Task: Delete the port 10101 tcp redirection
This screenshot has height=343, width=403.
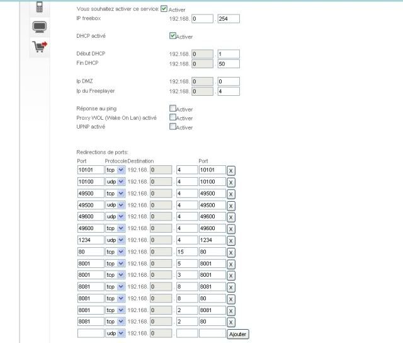Action: [x=231, y=170]
